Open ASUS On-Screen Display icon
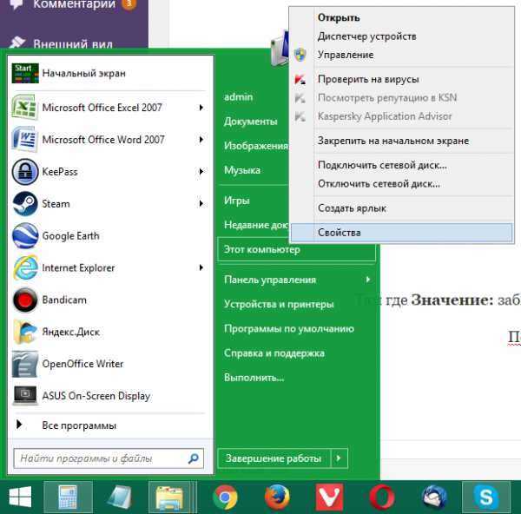 pos(25,395)
